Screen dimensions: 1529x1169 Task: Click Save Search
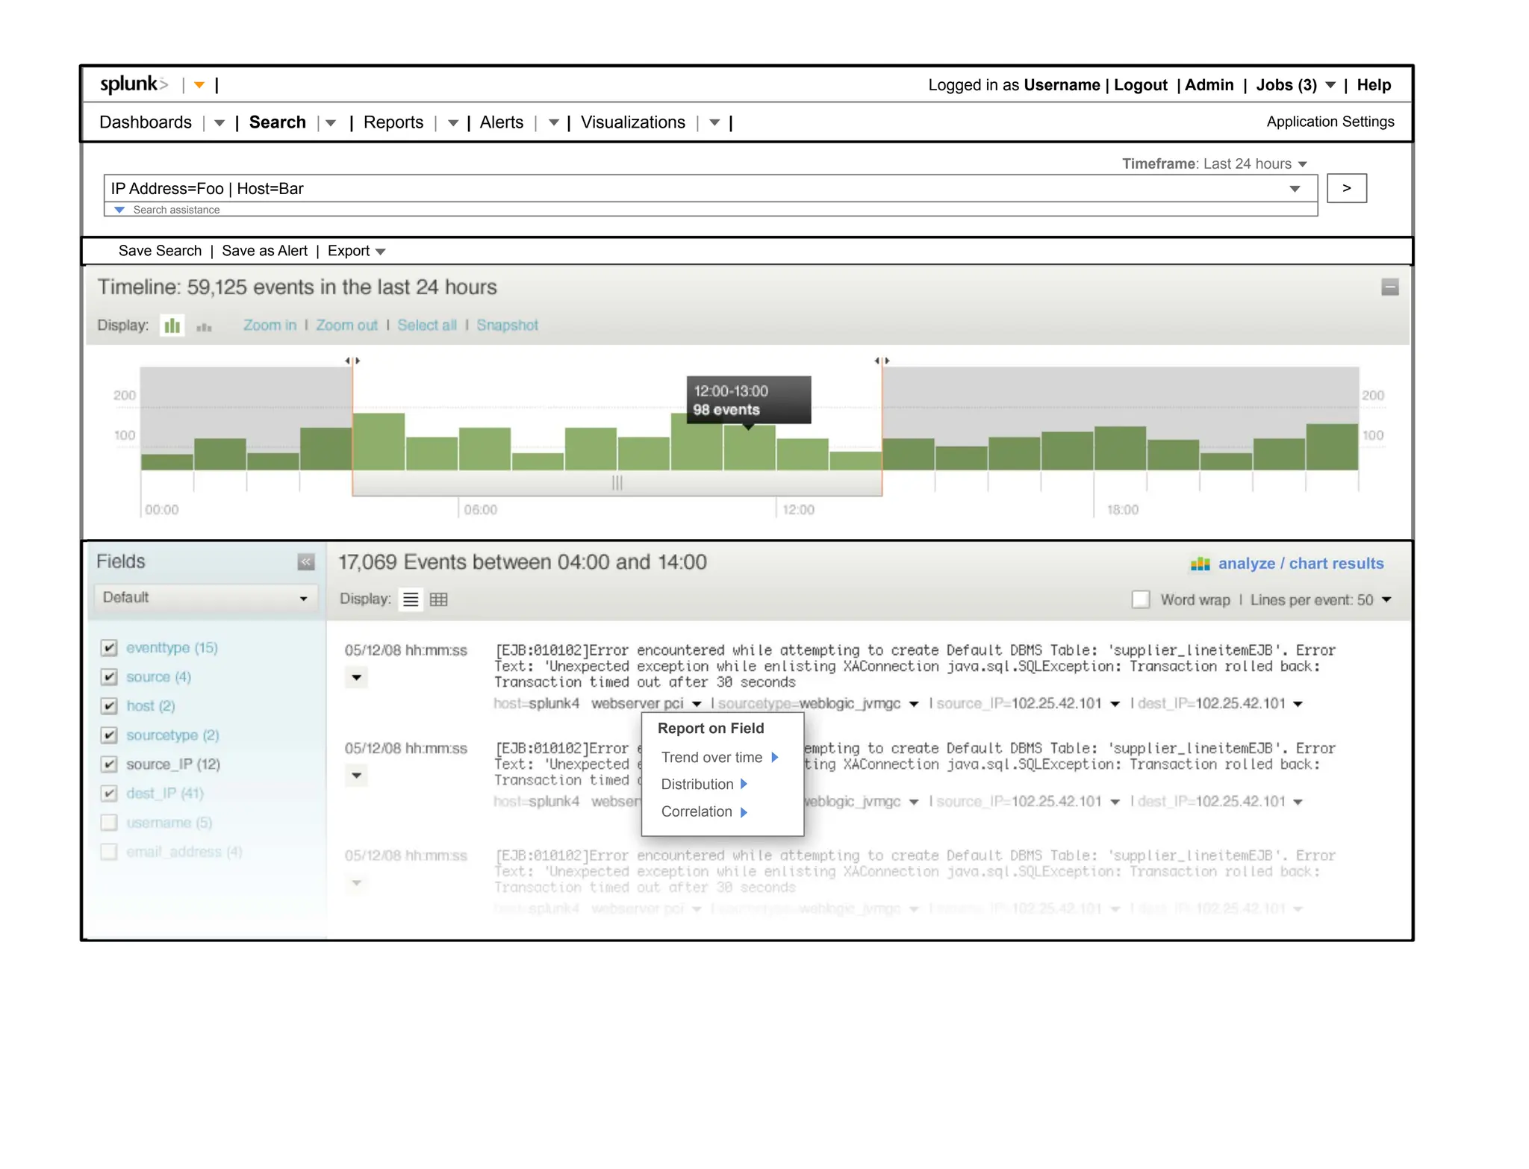pos(160,251)
